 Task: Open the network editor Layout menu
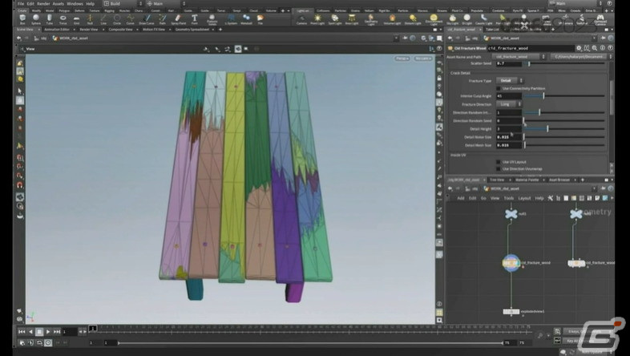(x=524, y=198)
